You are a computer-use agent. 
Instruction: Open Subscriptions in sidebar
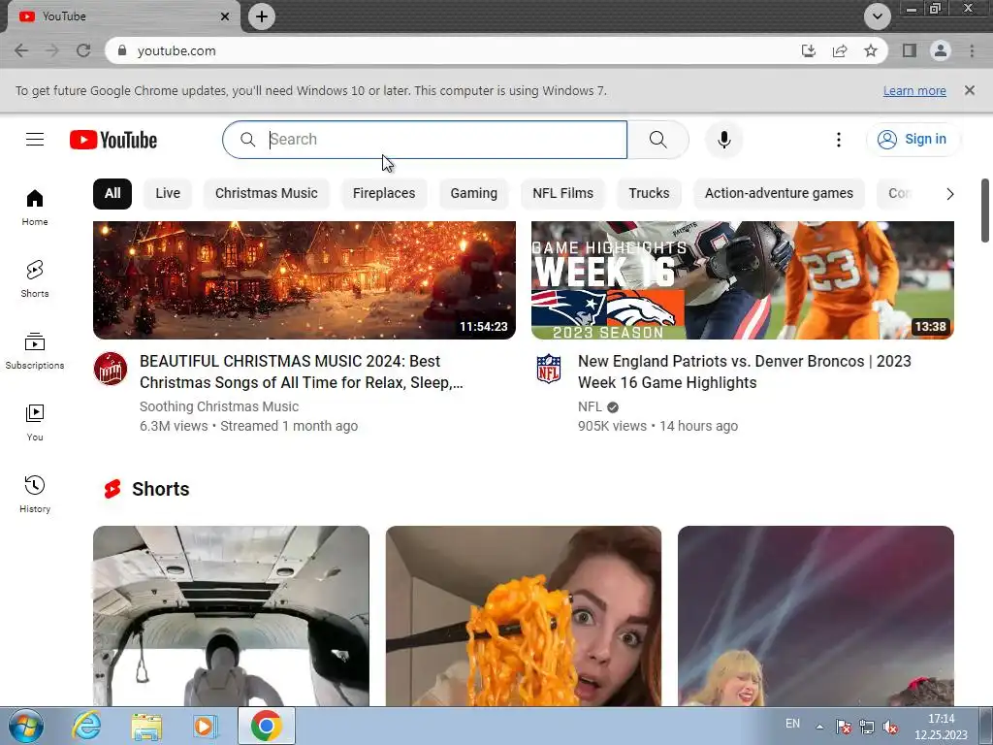coord(35,350)
